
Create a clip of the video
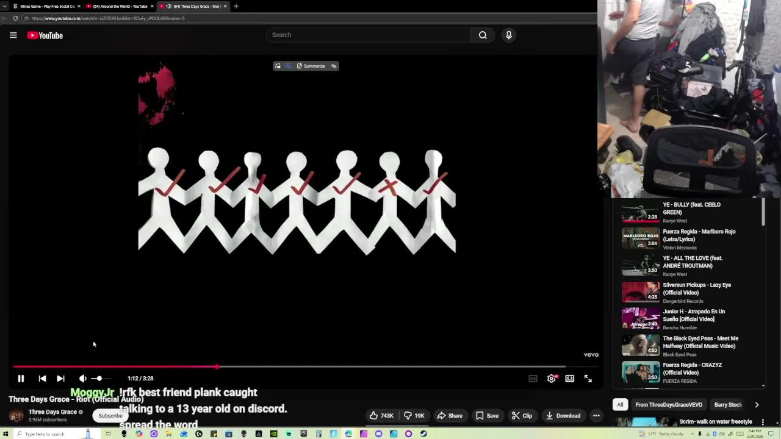point(522,416)
